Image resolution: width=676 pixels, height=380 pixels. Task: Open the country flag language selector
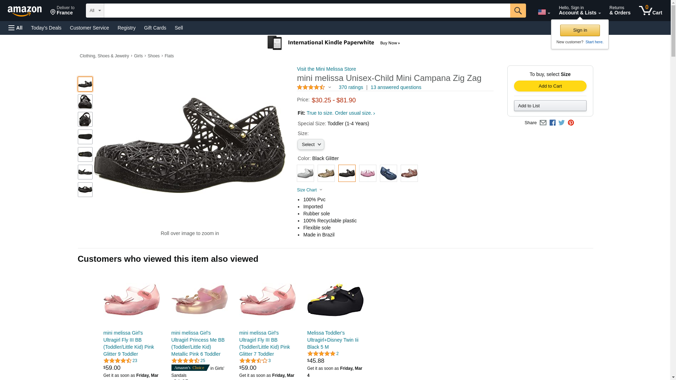point(544,12)
